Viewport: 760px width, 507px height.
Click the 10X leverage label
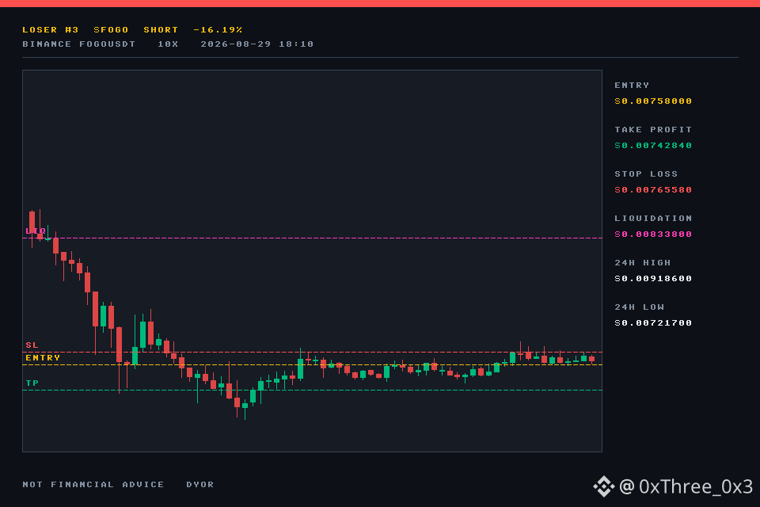(x=168, y=44)
